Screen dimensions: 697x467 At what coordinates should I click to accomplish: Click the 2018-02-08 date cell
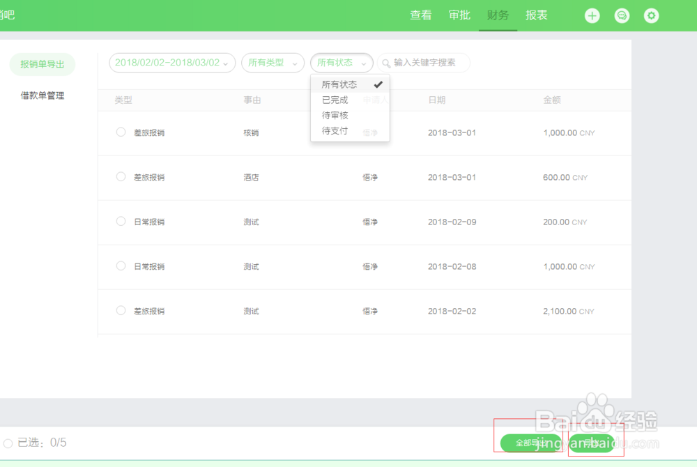click(x=452, y=266)
